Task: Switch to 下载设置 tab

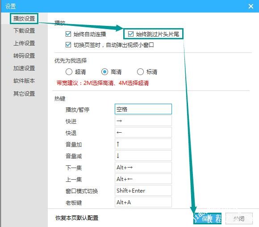Action: (24, 31)
